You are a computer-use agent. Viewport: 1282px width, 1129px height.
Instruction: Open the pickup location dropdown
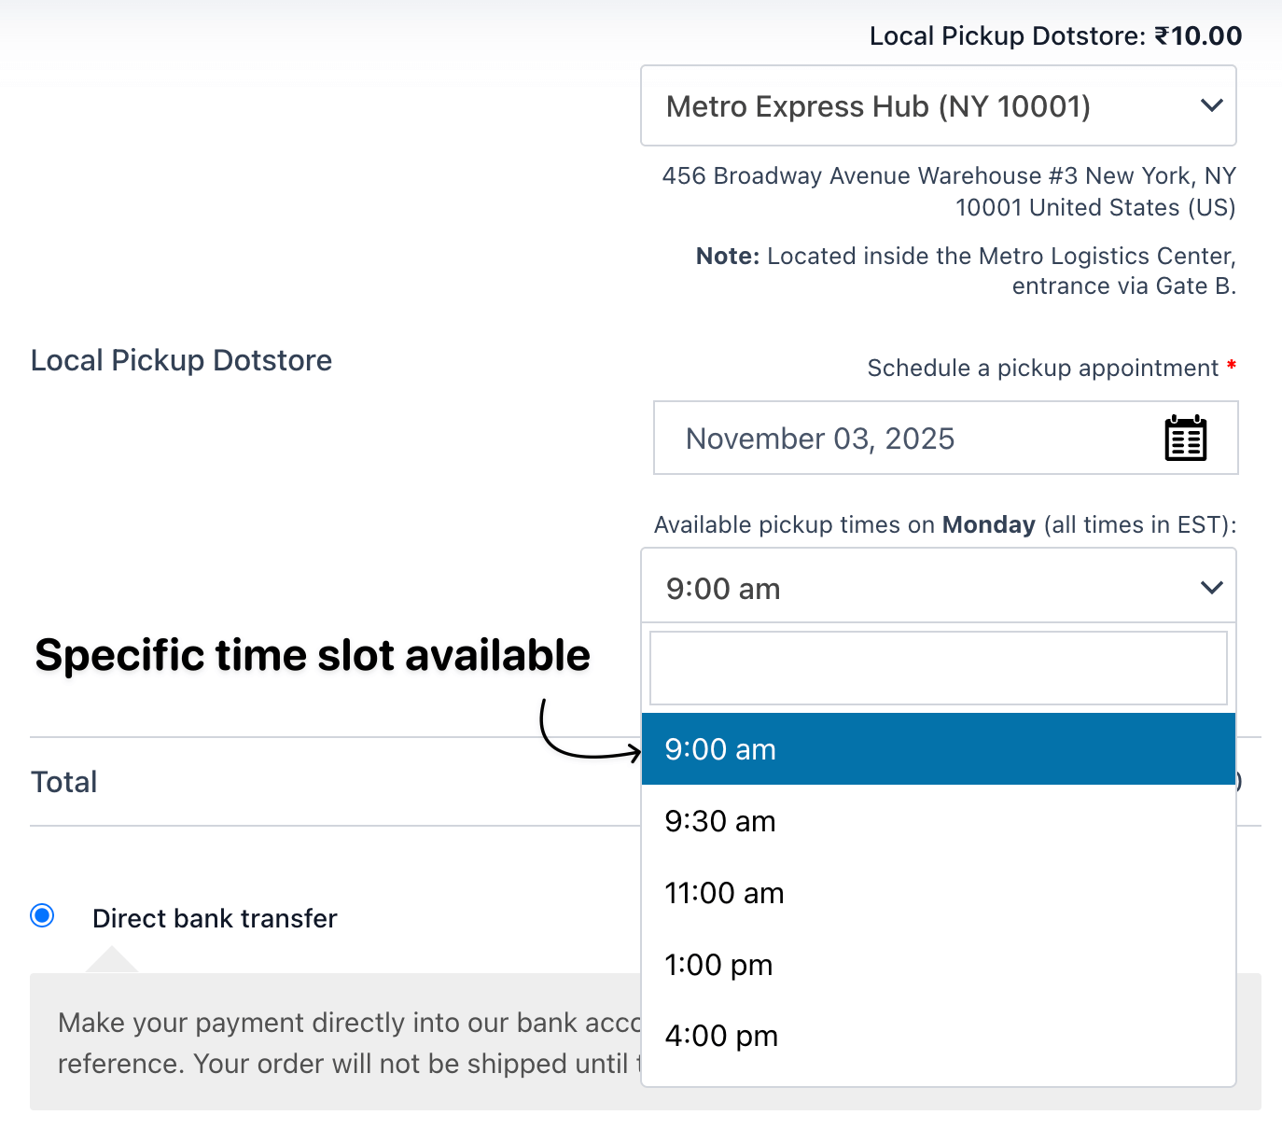click(938, 105)
